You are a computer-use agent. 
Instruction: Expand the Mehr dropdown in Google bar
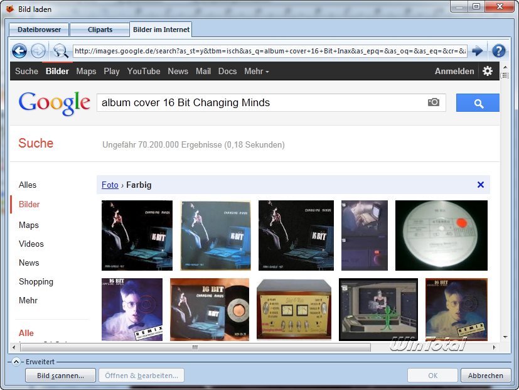click(x=257, y=71)
